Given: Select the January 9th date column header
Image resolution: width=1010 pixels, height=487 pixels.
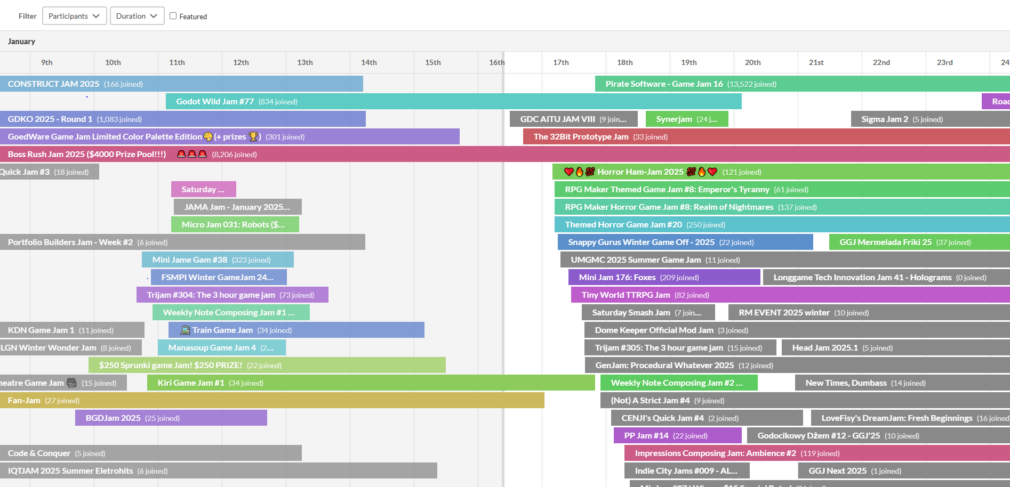Looking at the screenshot, I should pyautogui.click(x=47, y=62).
